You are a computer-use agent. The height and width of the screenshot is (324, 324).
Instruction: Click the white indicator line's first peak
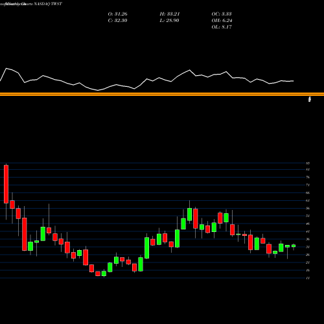[6, 69]
